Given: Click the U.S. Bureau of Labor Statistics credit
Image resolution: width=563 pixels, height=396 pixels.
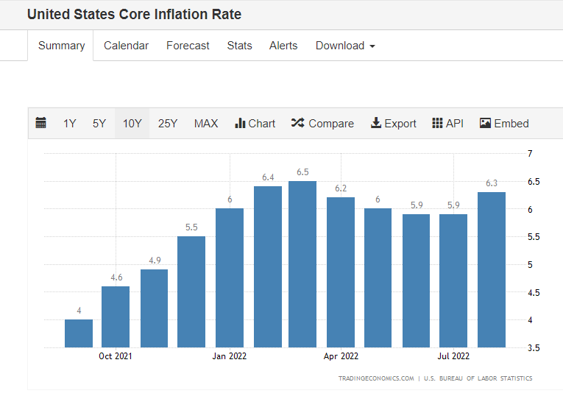Looking at the screenshot, I should click(478, 378).
